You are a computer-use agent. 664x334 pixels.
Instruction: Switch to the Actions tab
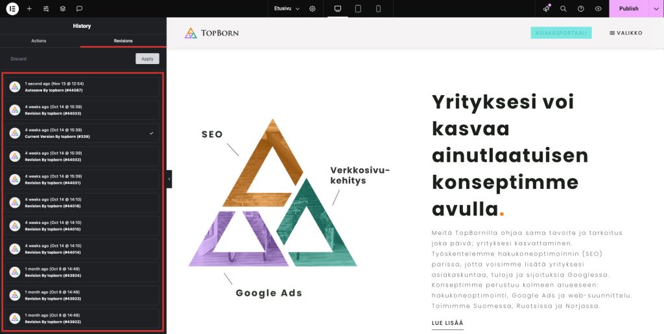[38, 41]
